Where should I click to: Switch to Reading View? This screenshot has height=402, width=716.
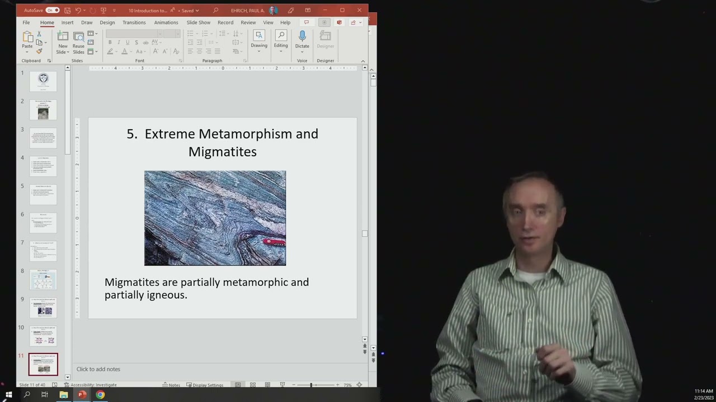(267, 385)
